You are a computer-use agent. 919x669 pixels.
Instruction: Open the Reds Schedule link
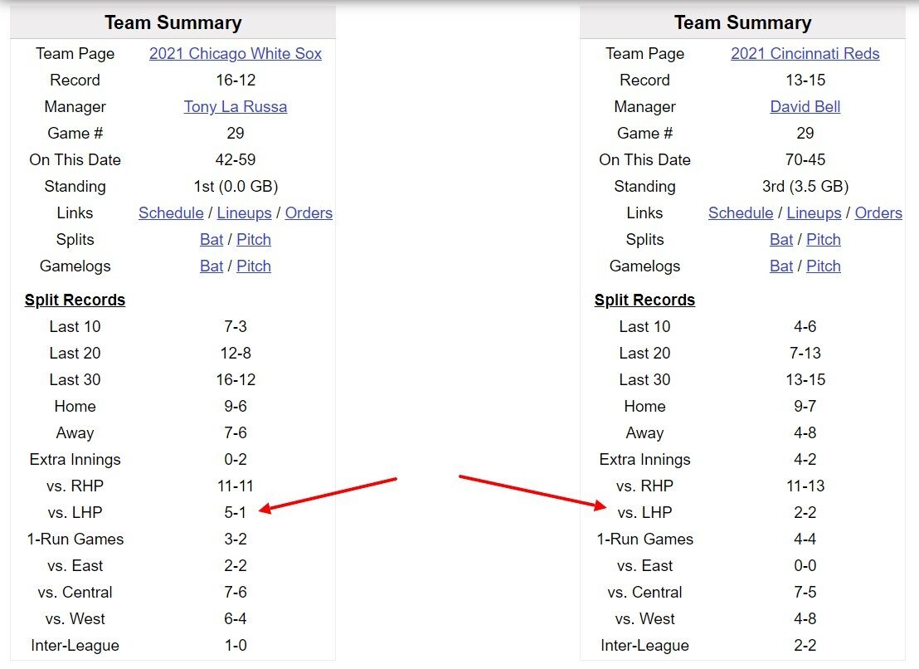click(x=741, y=213)
